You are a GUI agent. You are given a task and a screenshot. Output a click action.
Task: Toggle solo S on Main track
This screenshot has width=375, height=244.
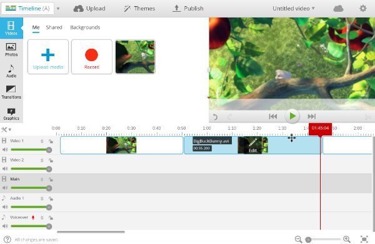tap(42, 180)
